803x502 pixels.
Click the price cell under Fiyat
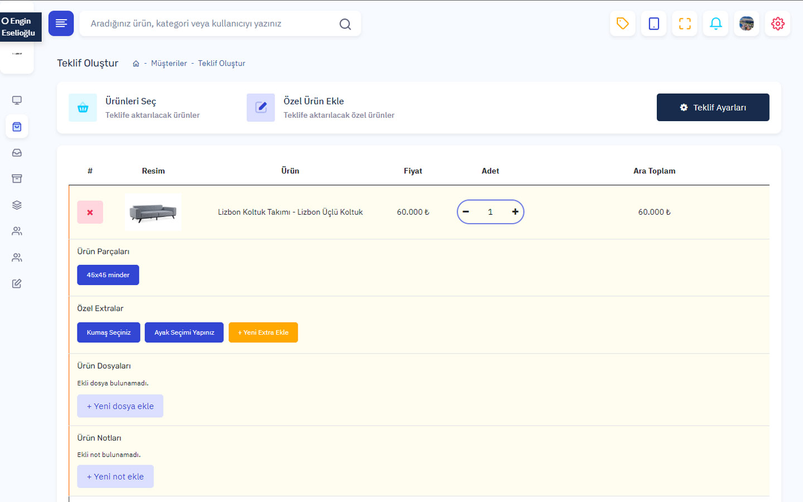pyautogui.click(x=413, y=212)
